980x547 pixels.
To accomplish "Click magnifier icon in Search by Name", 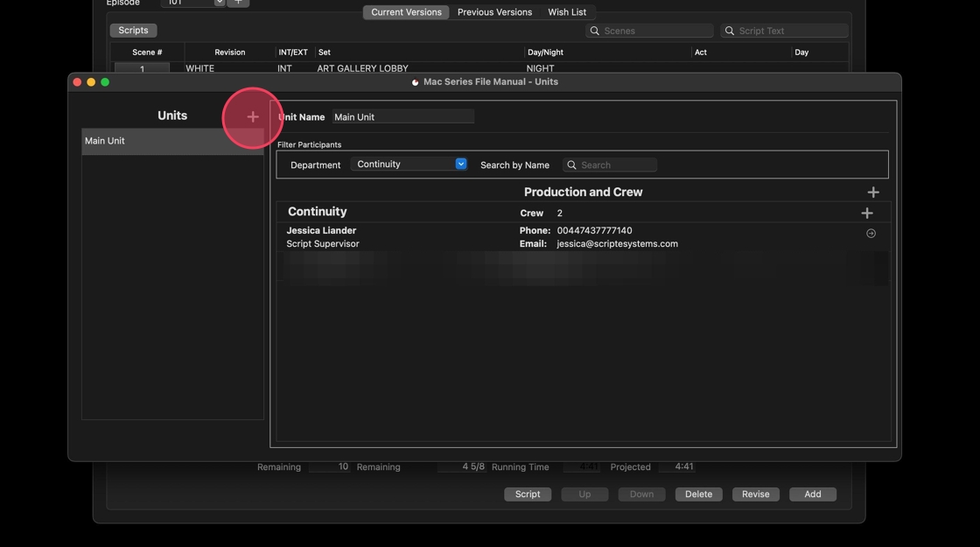I will 572,165.
